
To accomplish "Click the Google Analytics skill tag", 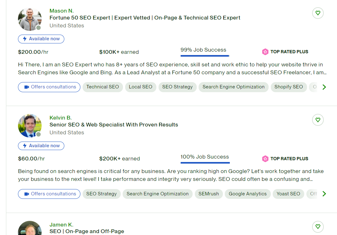I will (x=247, y=194).
